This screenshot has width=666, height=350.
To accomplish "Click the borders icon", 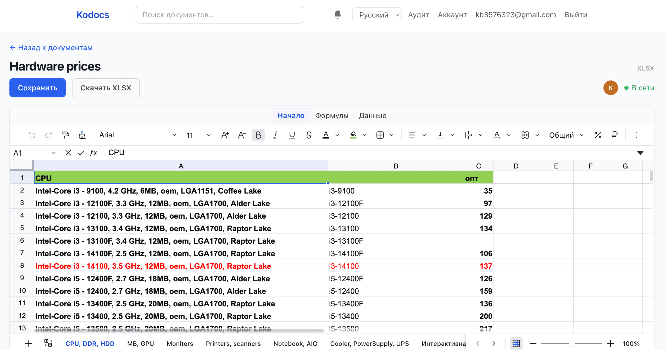I will click(380, 135).
